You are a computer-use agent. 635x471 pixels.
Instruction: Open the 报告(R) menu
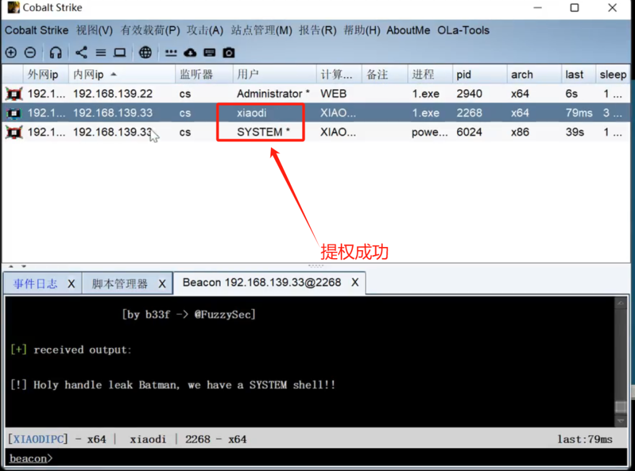coord(317,30)
